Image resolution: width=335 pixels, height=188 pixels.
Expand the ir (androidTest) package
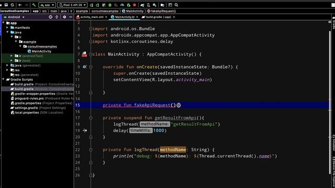point(12,56)
